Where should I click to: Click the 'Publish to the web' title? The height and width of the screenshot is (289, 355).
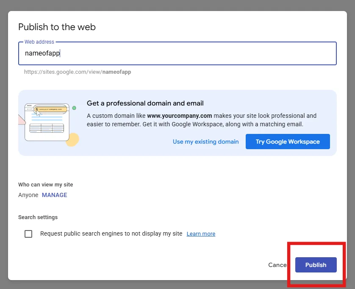pyautogui.click(x=57, y=27)
